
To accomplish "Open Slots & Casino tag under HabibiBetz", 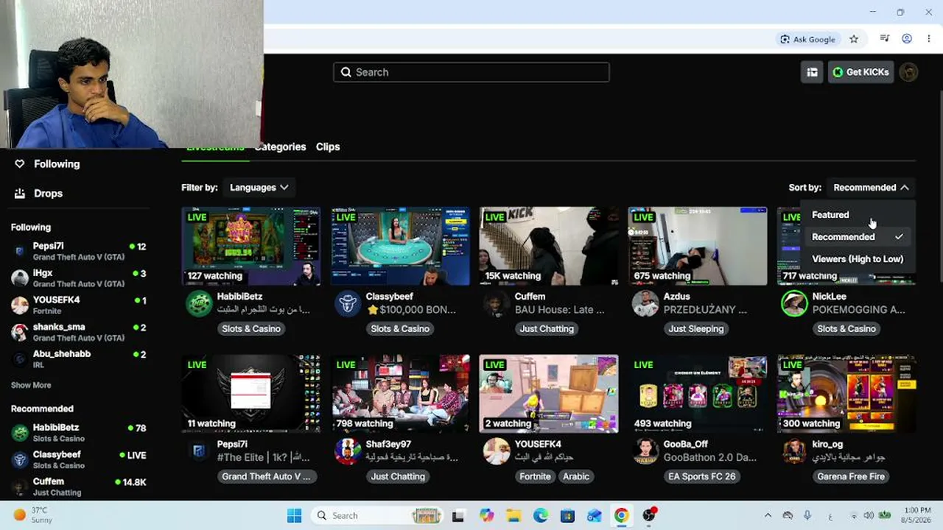I will 251,329.
